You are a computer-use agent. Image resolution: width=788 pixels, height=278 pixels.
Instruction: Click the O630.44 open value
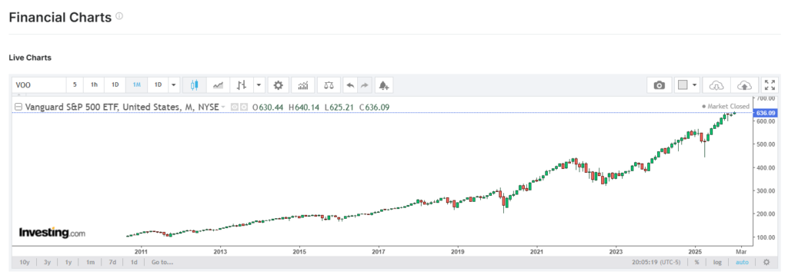269,107
